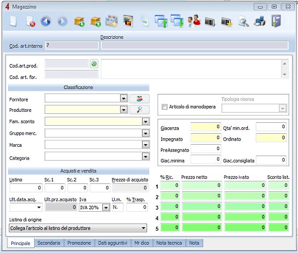Go to previous record with blue back arrow
This screenshot has height=253, width=298.
click(x=46, y=21)
